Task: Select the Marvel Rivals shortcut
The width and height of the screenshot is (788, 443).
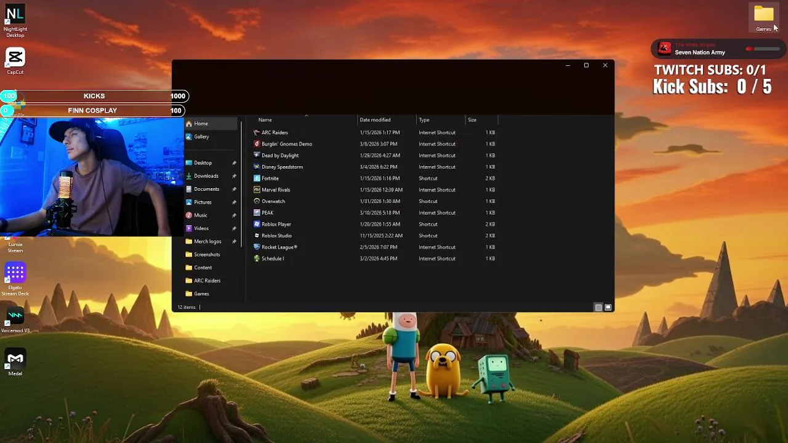Action: pos(272,190)
